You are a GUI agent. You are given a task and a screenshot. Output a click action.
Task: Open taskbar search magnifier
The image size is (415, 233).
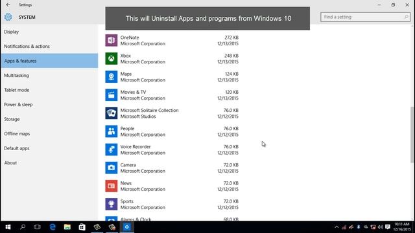pyautogui.click(x=23, y=227)
